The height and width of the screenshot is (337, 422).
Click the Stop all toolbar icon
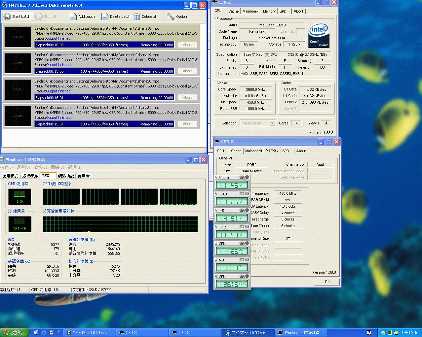[x=39, y=17]
